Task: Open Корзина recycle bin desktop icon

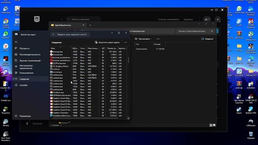Action: point(251,135)
